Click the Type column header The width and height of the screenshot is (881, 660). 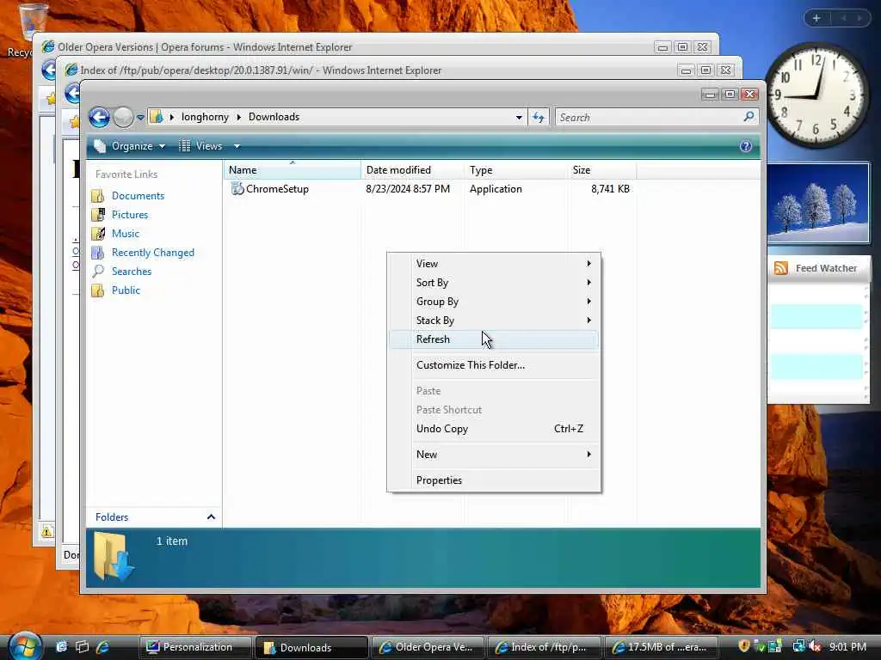coord(516,170)
